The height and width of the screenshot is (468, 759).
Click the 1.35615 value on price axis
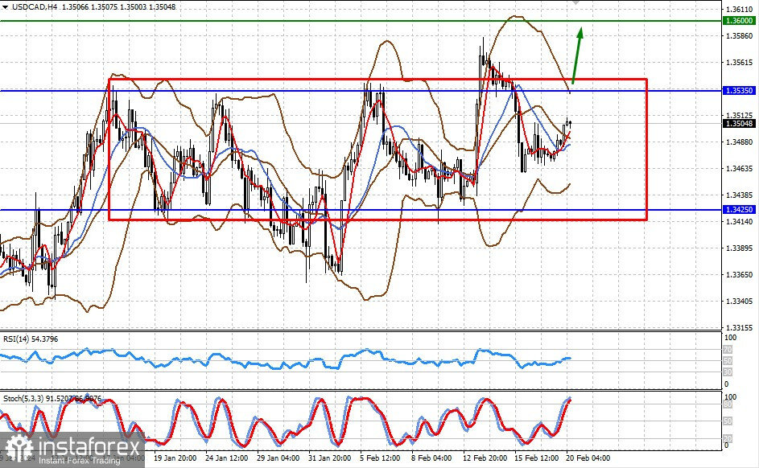(x=740, y=63)
